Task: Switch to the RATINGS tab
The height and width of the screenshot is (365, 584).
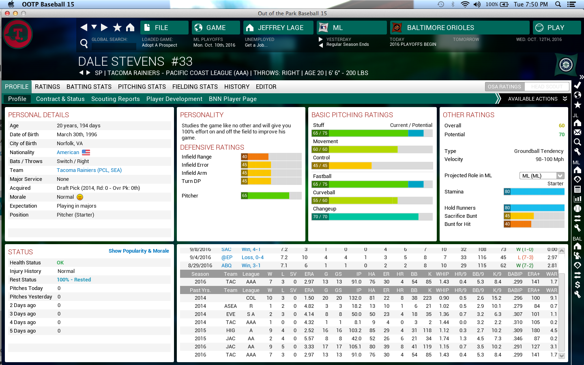Action: click(47, 87)
